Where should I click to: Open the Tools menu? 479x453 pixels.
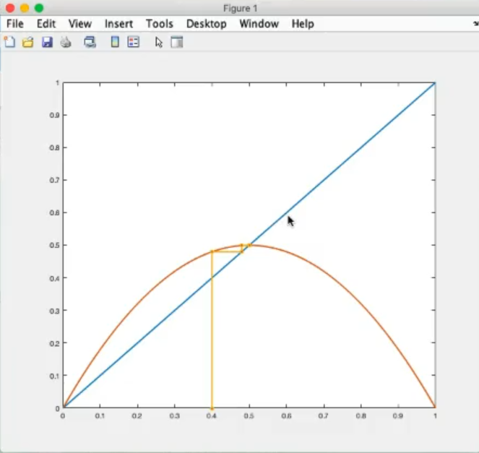click(160, 24)
